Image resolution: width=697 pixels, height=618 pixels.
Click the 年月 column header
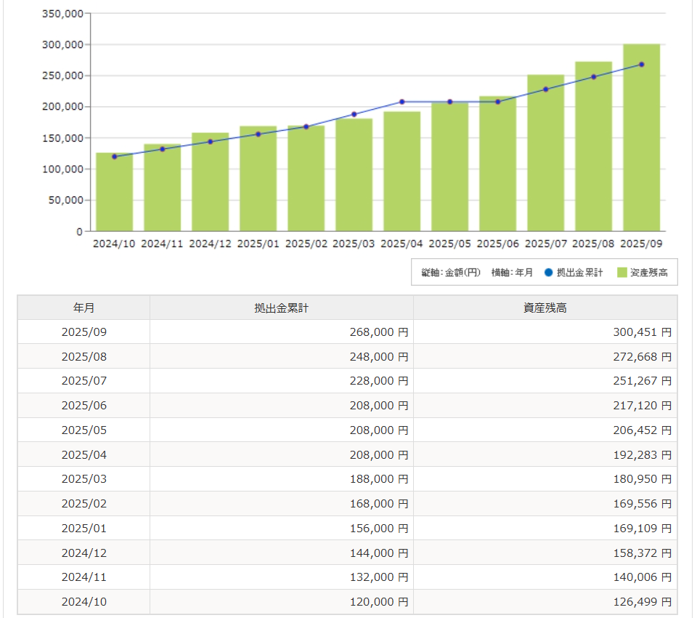point(83,308)
